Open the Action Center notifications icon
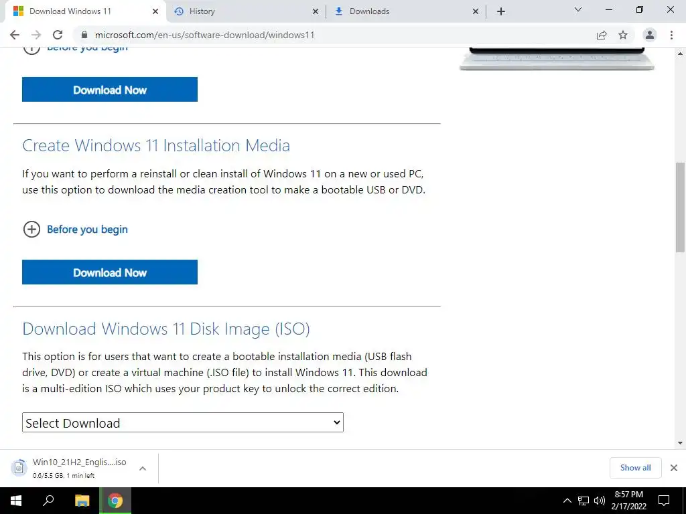 point(664,501)
